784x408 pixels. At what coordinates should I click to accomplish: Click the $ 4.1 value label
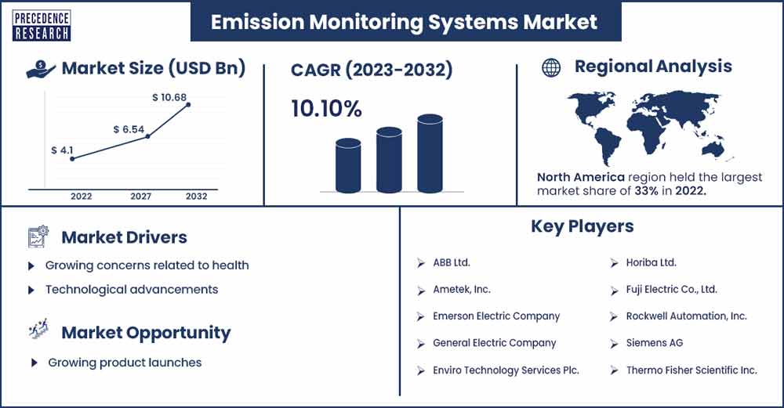[62, 150]
